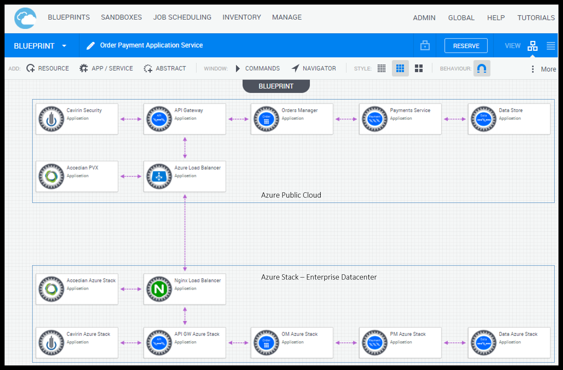Select the Data Store application icon
Screen dimensions: 563x370
484,119
